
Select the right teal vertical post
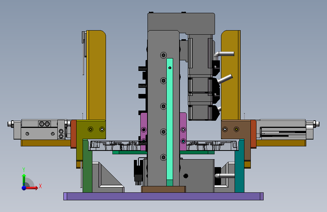click(x=239, y=166)
